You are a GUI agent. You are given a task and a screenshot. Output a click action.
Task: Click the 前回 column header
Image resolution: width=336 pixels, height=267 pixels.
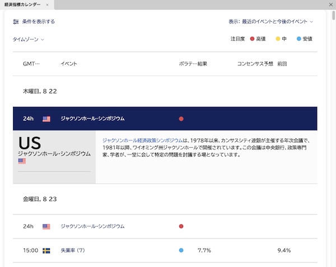[x=282, y=64]
